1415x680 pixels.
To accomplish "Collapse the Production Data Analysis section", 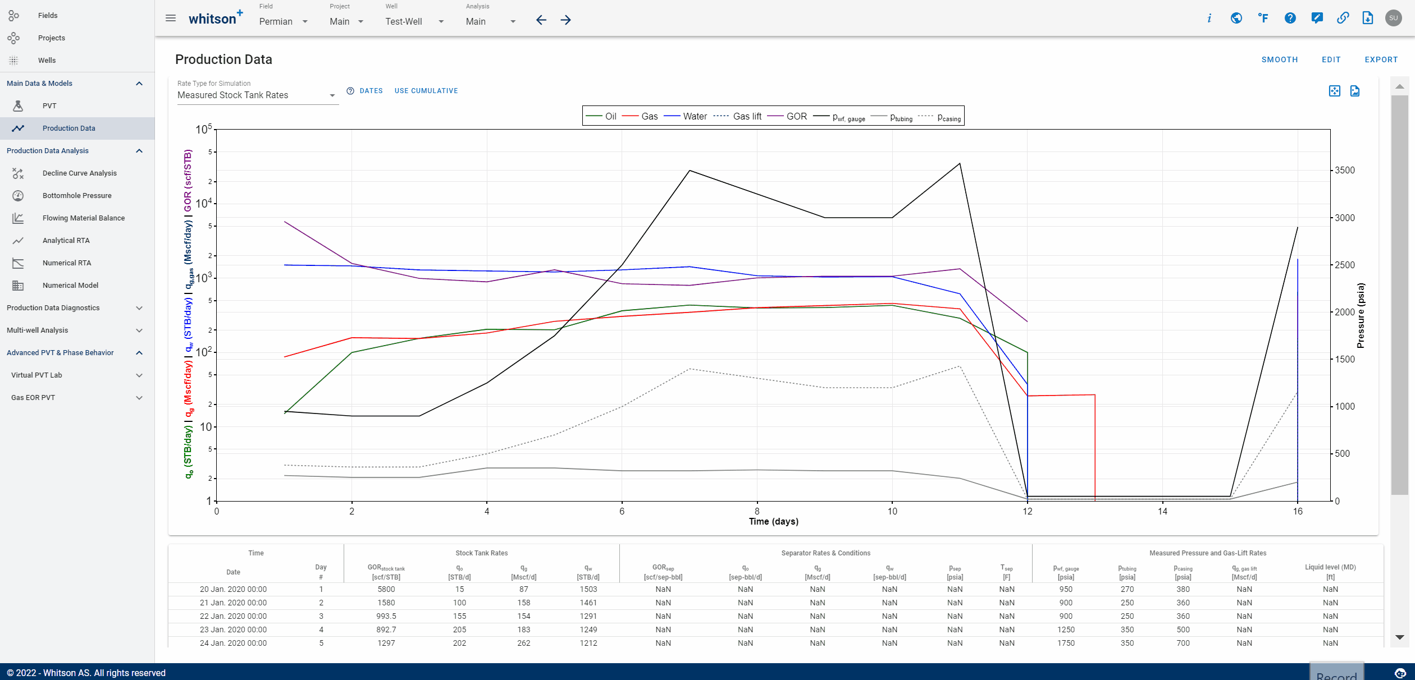I will [139, 151].
